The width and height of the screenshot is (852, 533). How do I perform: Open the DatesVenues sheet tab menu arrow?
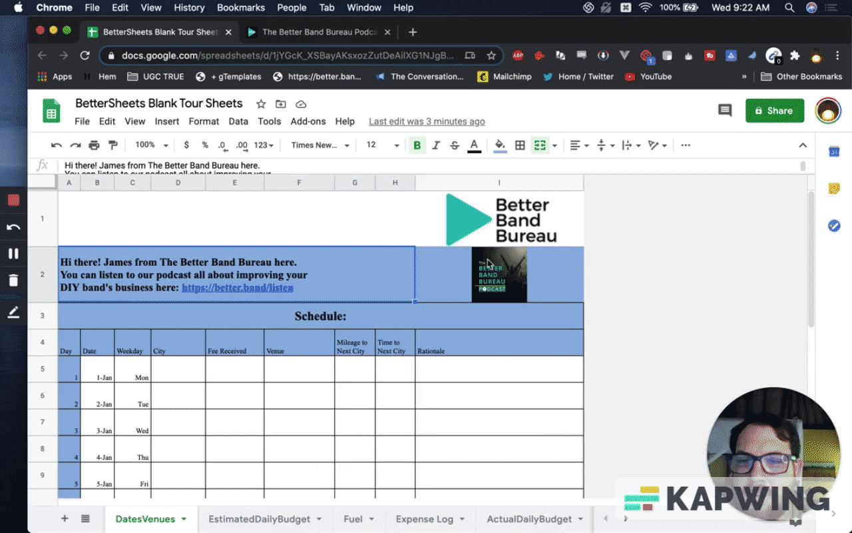click(184, 519)
